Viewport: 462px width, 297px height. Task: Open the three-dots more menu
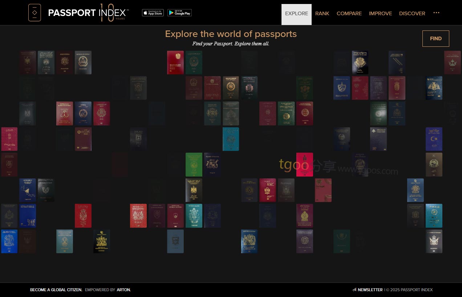tap(436, 13)
